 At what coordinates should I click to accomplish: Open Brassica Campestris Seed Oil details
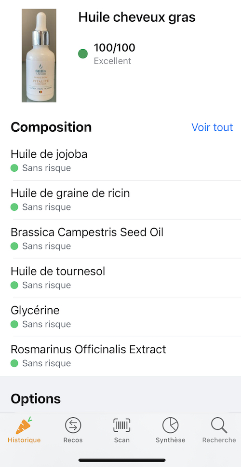[120, 239]
